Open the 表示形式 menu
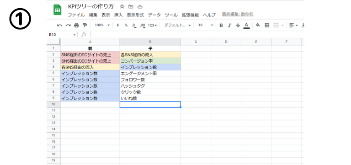The width and height of the screenshot is (351, 165). (135, 15)
